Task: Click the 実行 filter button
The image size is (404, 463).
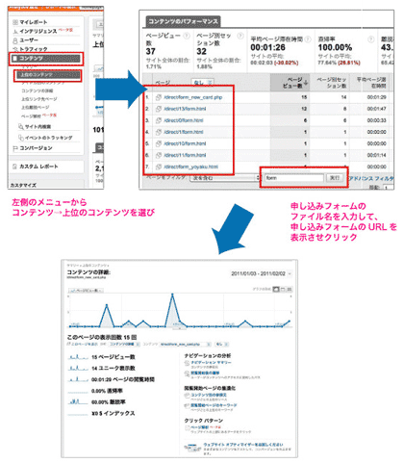Action: [335, 178]
